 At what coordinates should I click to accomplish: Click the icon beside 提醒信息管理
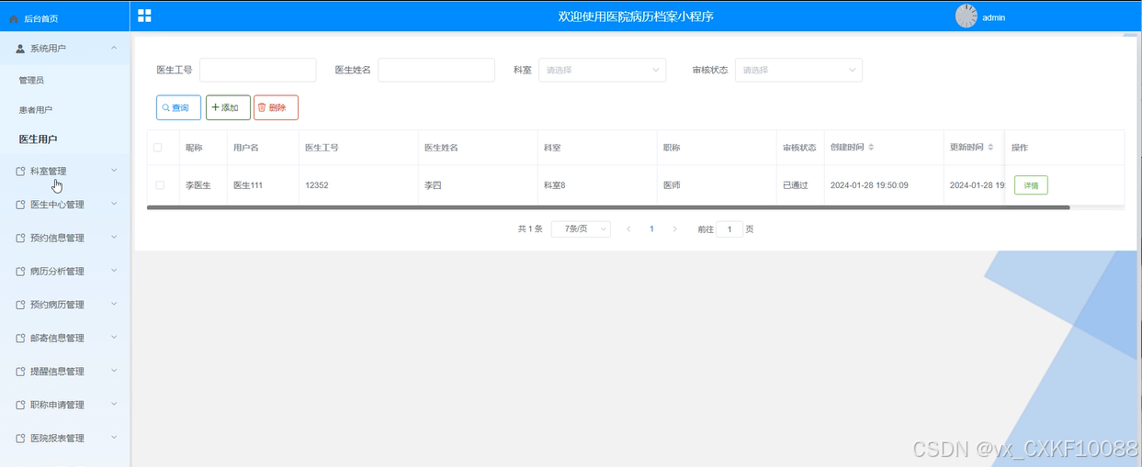[x=20, y=372]
